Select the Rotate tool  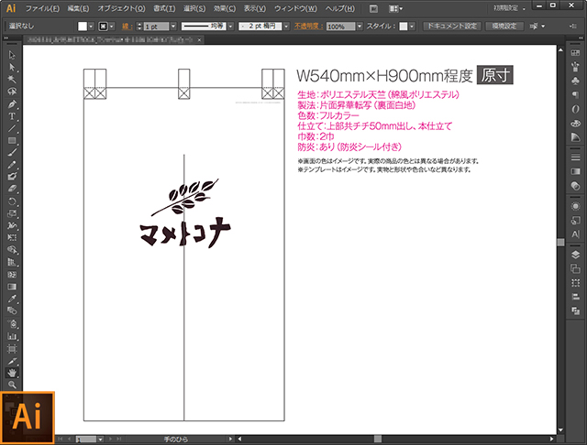coord(12,201)
